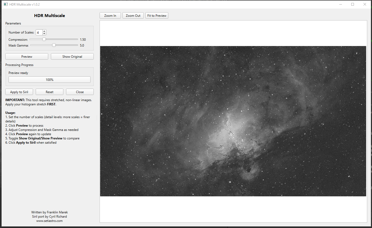Click 'Written by Franklin Marek' credit
Image resolution: width=372 pixels, height=228 pixels.
pyautogui.click(x=50, y=212)
